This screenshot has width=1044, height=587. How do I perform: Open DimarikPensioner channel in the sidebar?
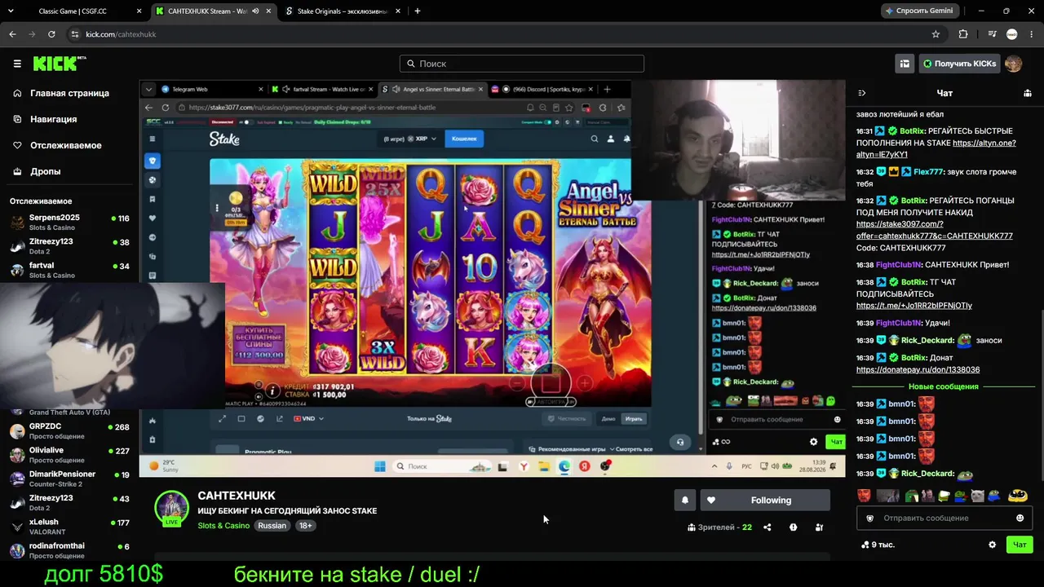(69, 479)
